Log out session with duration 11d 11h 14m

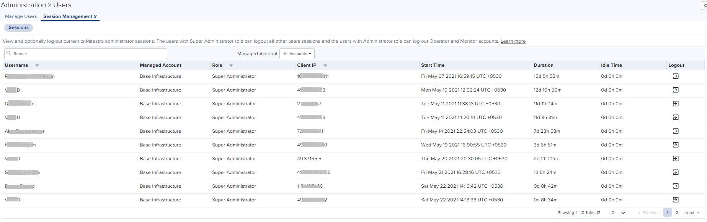(675, 104)
